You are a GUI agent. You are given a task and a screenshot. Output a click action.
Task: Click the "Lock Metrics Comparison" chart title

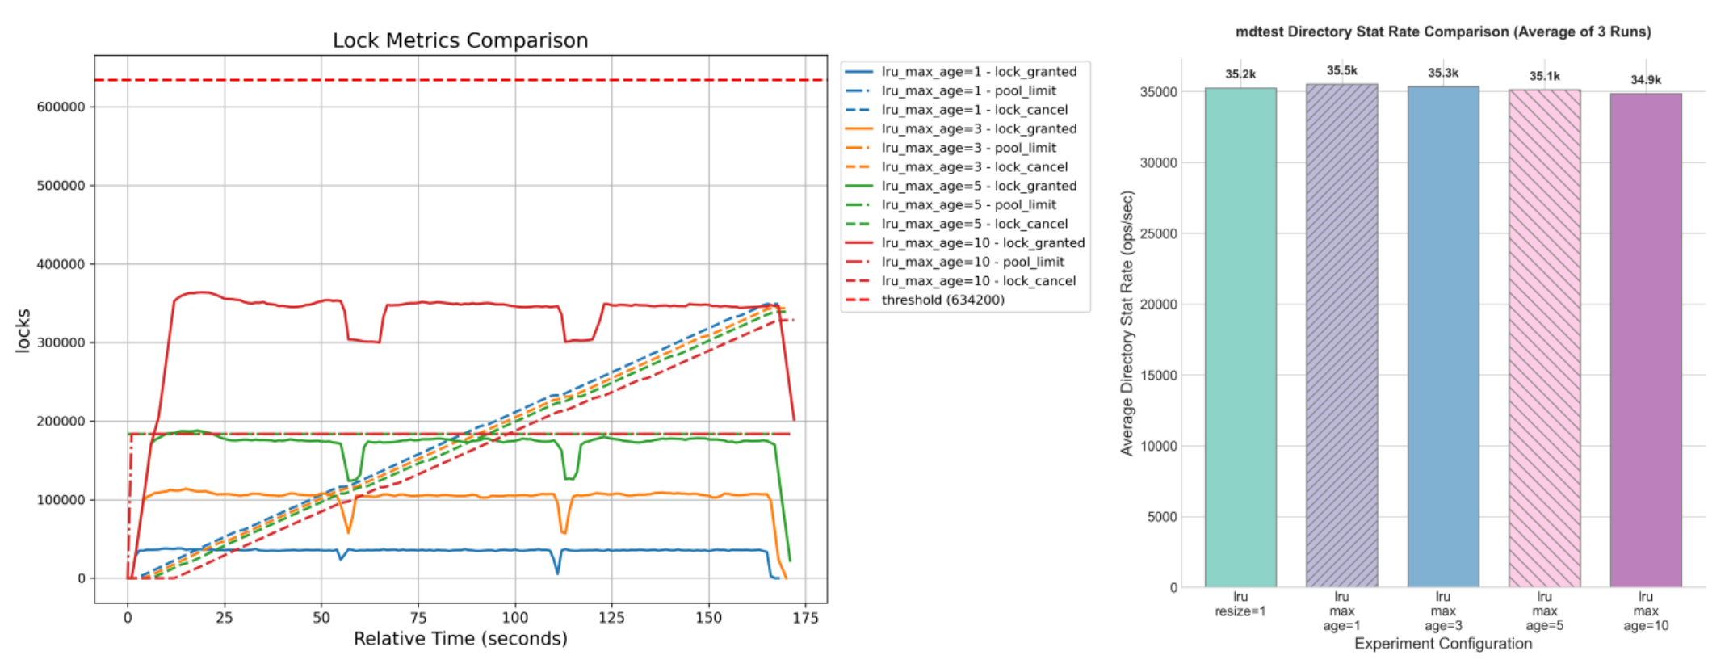tap(460, 40)
